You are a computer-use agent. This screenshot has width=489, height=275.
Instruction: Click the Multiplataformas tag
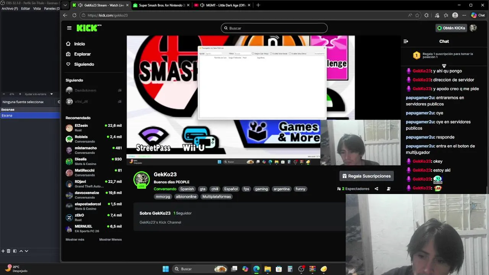point(217,197)
